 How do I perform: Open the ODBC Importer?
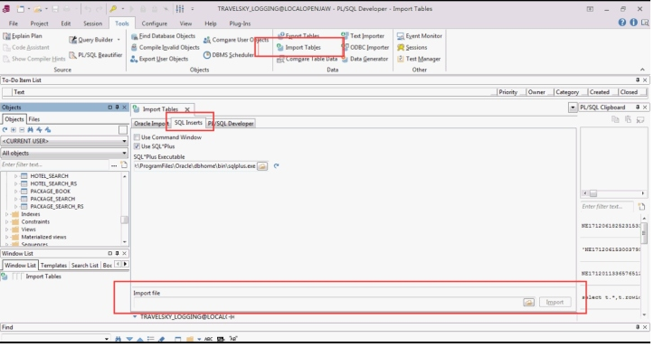click(x=365, y=48)
